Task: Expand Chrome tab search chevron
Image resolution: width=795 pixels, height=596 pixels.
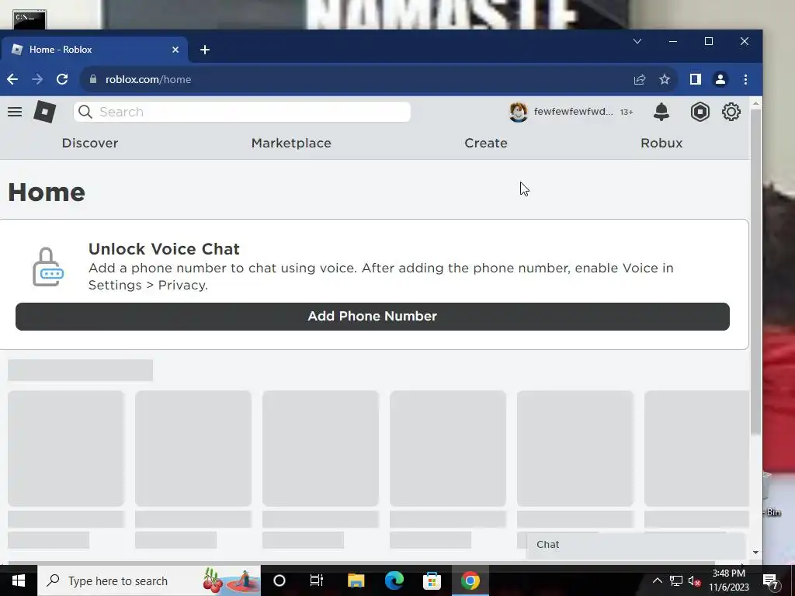Action: pyautogui.click(x=637, y=41)
